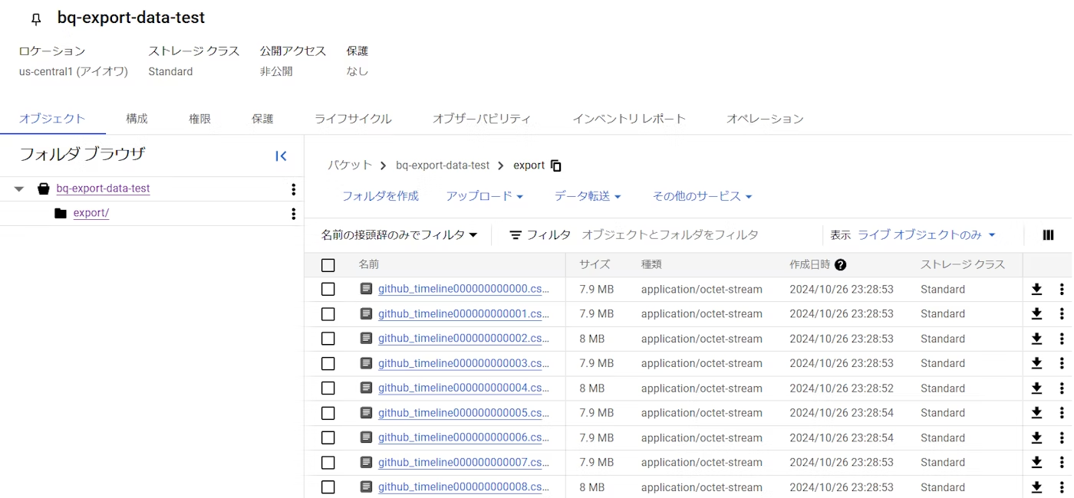Open the three-dot menu for bucket bq-export-data-test
Image resolution: width=1074 pixels, height=498 pixels.
pyautogui.click(x=293, y=188)
